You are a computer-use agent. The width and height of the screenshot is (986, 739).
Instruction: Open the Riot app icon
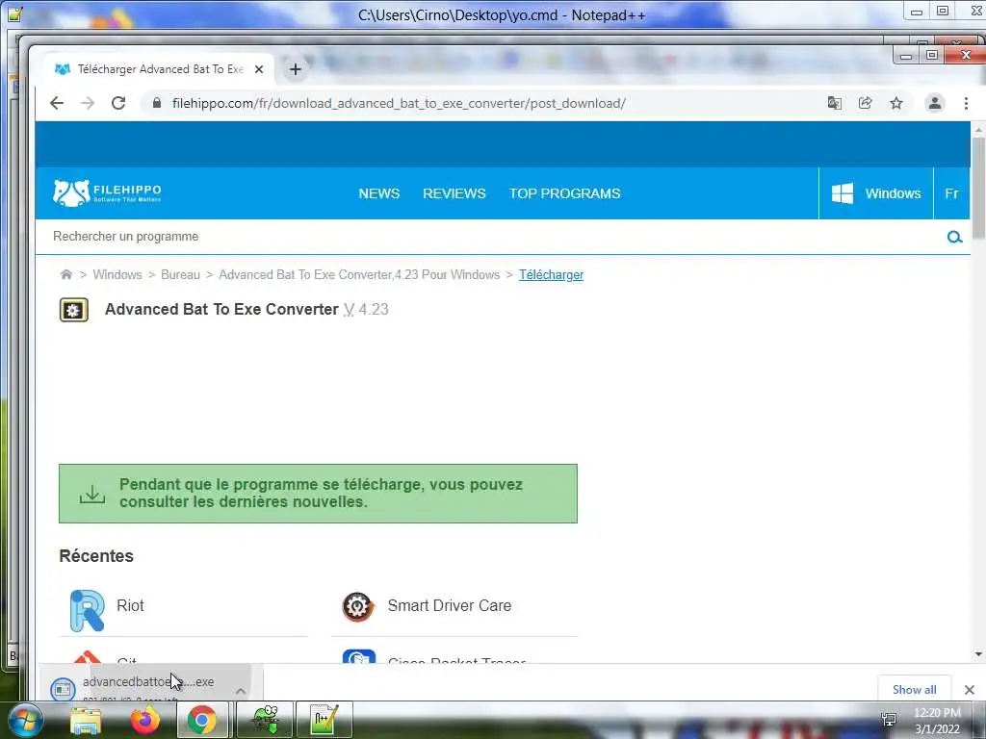pos(87,610)
